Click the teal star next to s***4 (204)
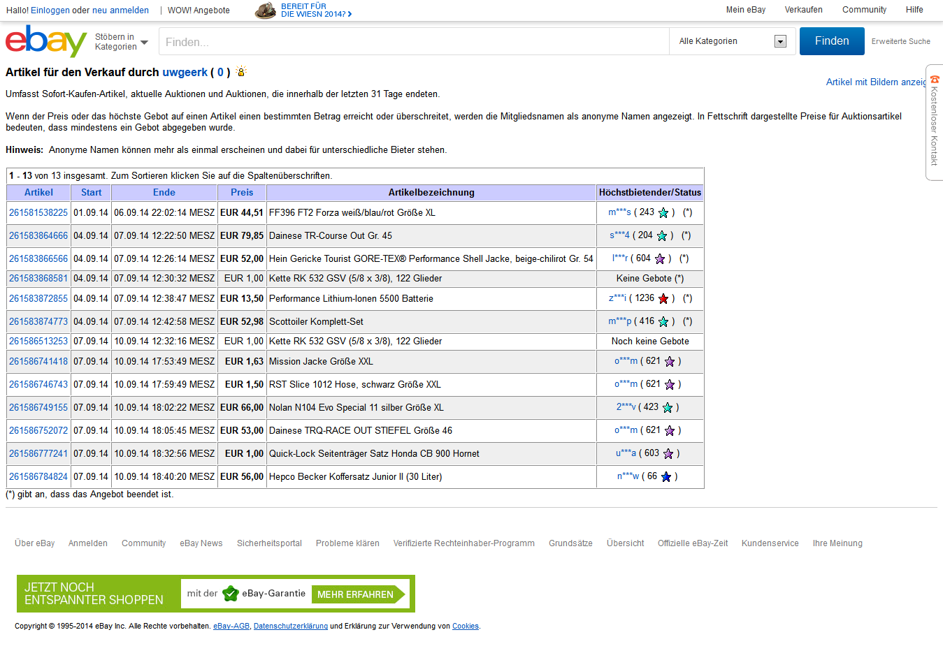This screenshot has height=667, width=943. pos(662,236)
